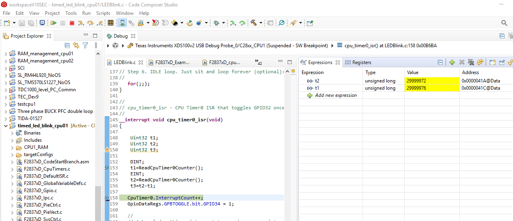Open the Run menu
513x221 pixels.
[x=86, y=13]
